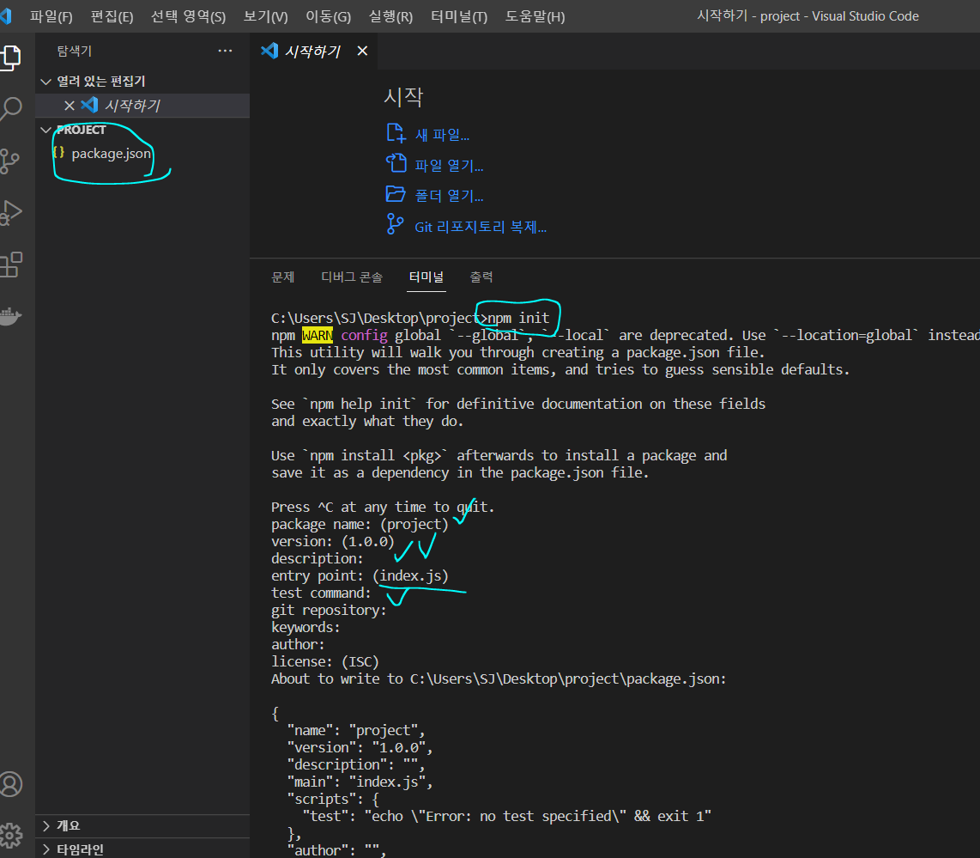This screenshot has height=858, width=980.
Task: Switch to the 문제 panel tab
Action: pos(283,277)
